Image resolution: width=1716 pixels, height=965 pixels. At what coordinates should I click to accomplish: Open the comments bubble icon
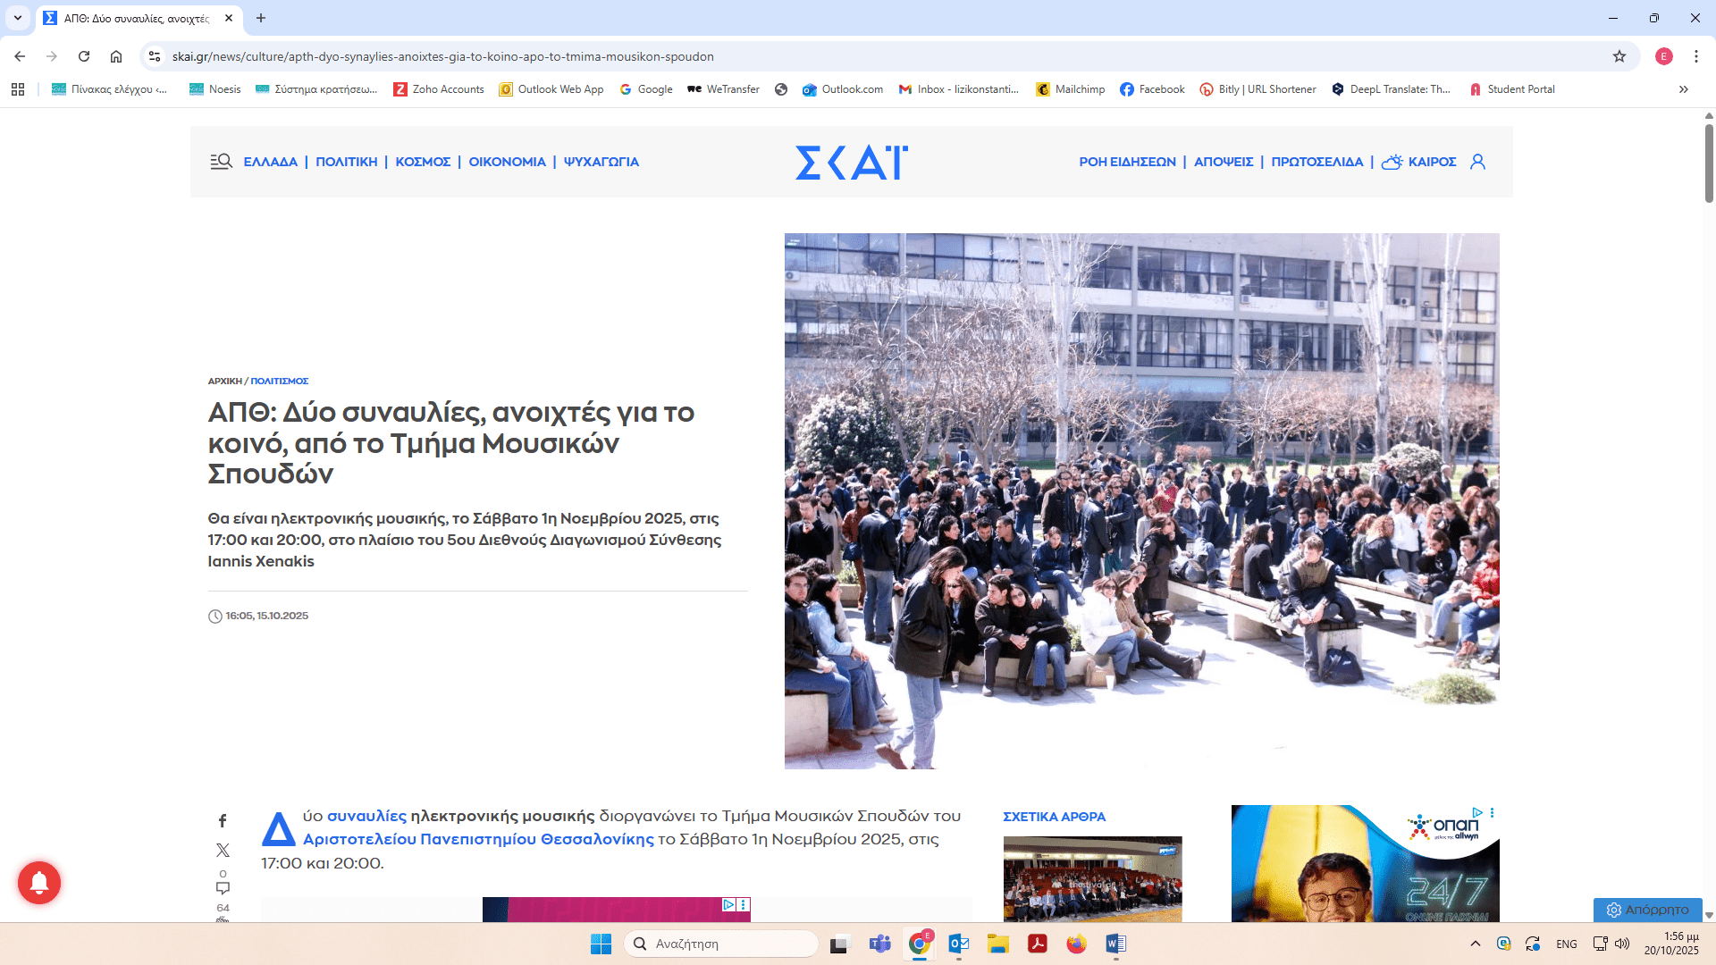click(x=223, y=887)
